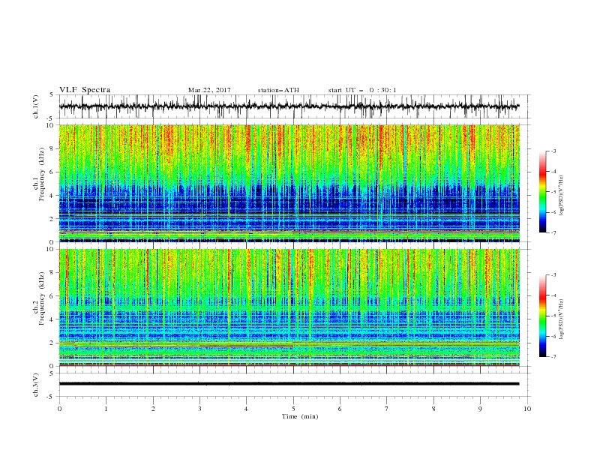Image resolution: width=594 pixels, height=459 pixels.
Task: Click the 'ch.1(V)' axis label
Action: 36,106
